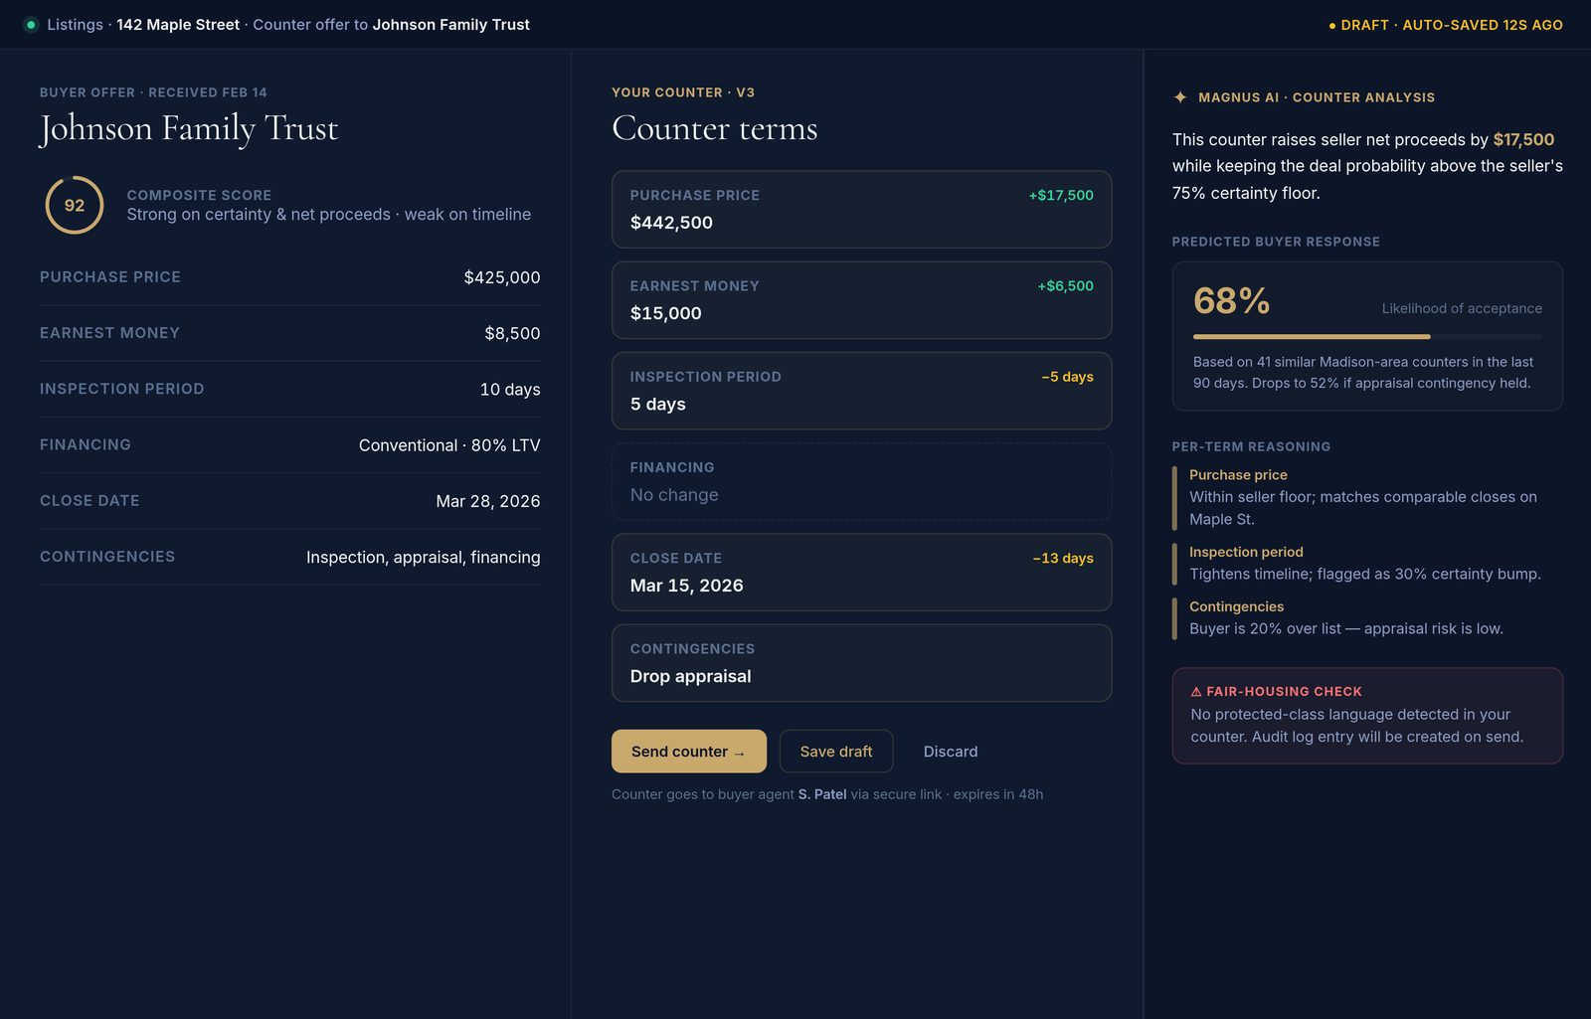Screen dimensions: 1591x1019
Task: Click the −5 days inspection delta
Action: [x=1067, y=377]
